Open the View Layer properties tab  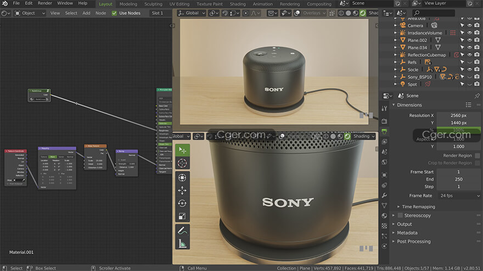(x=384, y=142)
